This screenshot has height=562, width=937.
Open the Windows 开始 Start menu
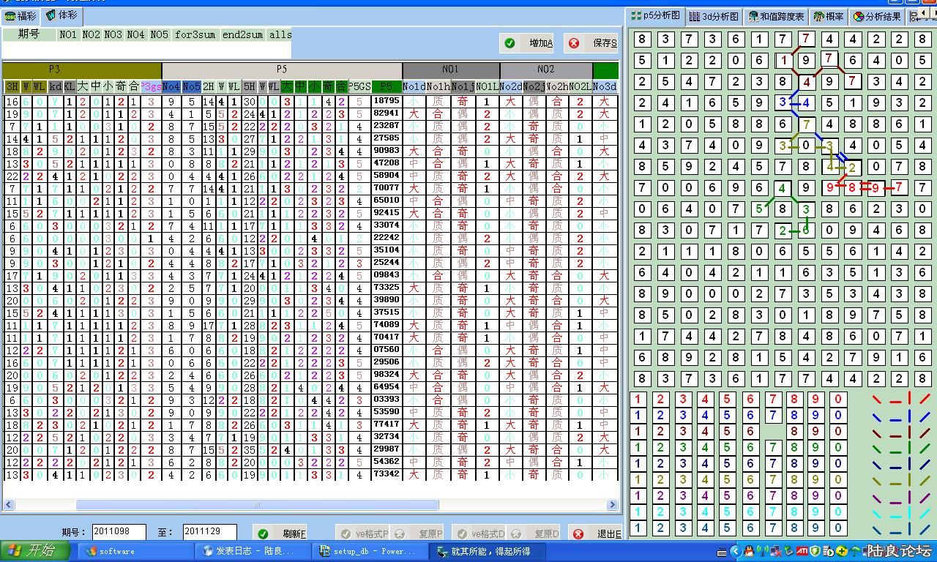35,551
